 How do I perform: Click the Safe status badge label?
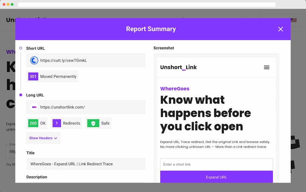pos(105,123)
